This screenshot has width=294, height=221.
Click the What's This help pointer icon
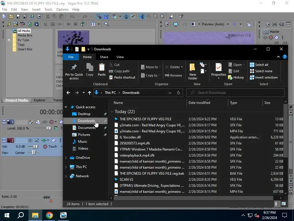(181, 16)
